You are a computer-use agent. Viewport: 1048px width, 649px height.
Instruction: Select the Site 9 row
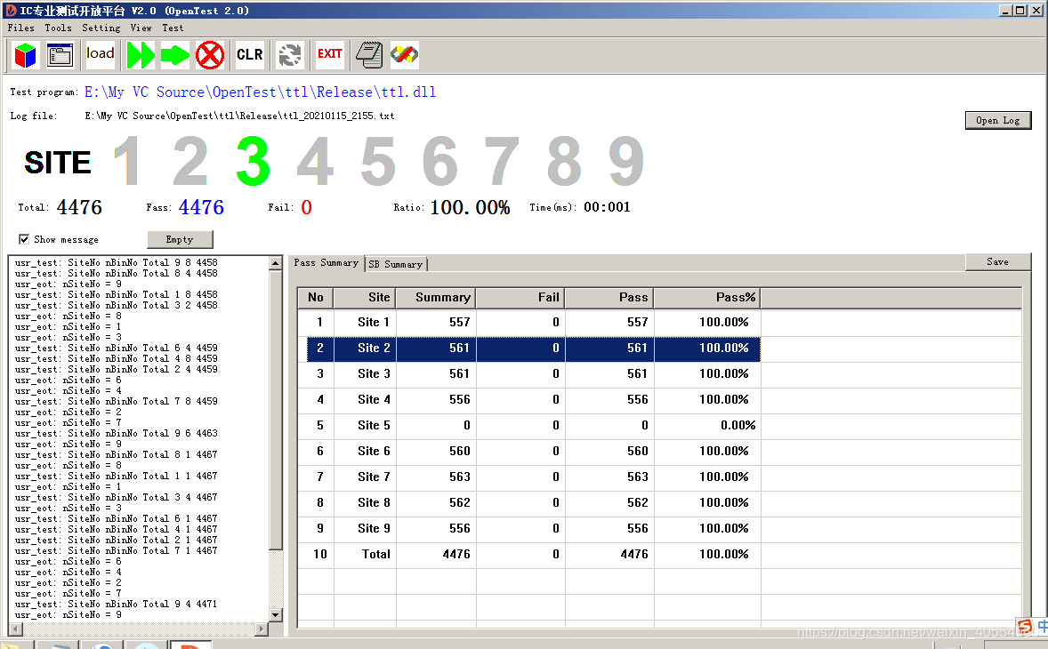pyautogui.click(x=529, y=529)
